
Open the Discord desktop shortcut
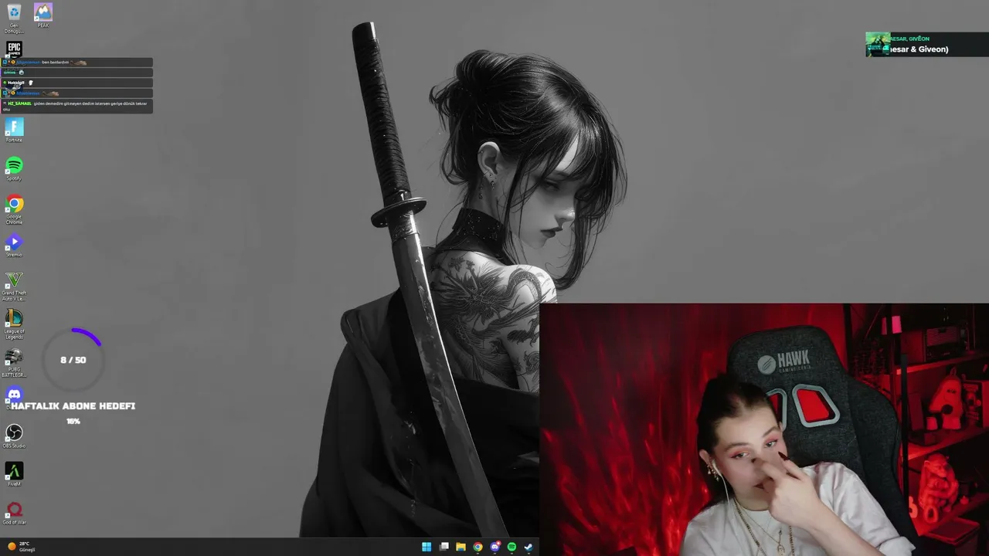tap(14, 395)
